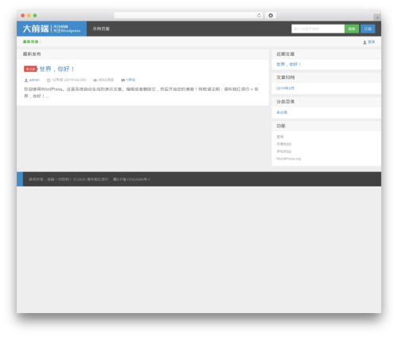Click the blue 订阅 subscribe button

pyautogui.click(x=368, y=29)
